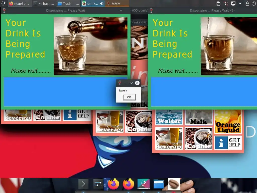Choose Beverage in the leftmost drinks window
The image size is (257, 193).
[x=18, y=115]
